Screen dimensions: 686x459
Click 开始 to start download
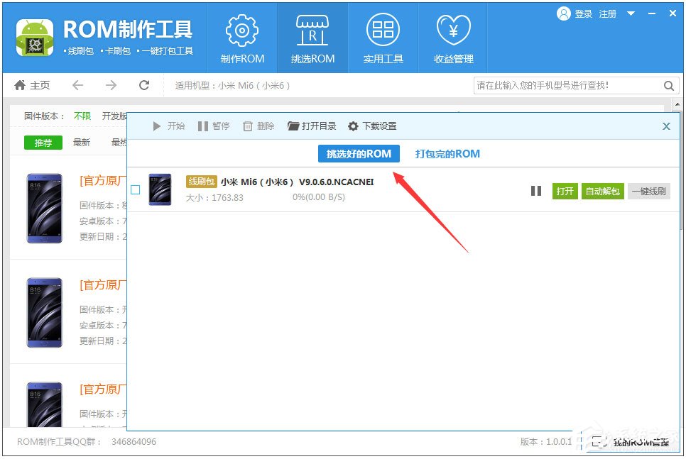(x=168, y=126)
